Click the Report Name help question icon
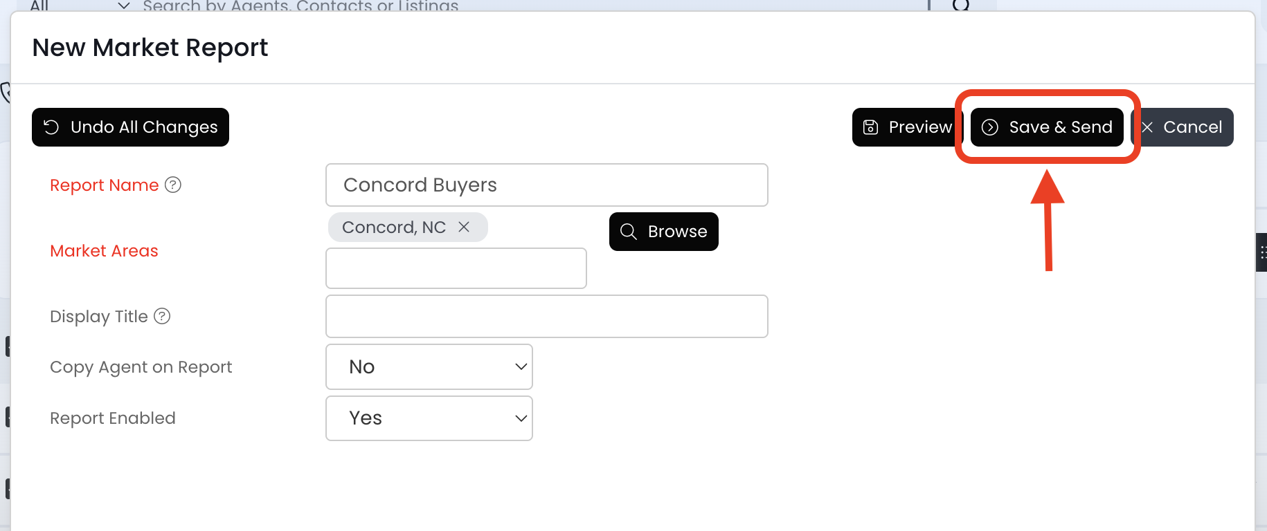This screenshot has width=1267, height=531. tap(173, 185)
